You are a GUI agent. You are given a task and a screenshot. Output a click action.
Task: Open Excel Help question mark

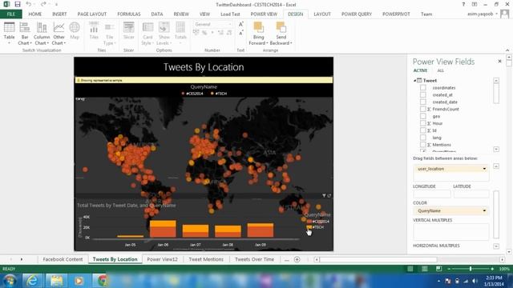tap(463, 4)
